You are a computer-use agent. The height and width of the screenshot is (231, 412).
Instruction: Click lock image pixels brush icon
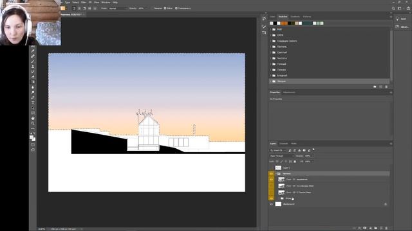coord(281,162)
